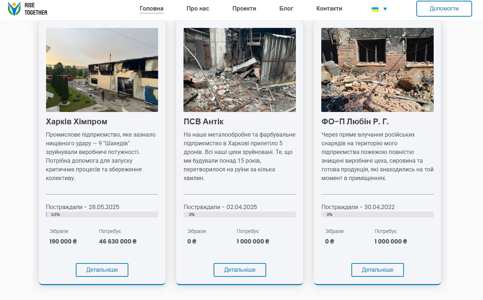Open the Головна menu item
The height and width of the screenshot is (300, 483).
point(151,9)
